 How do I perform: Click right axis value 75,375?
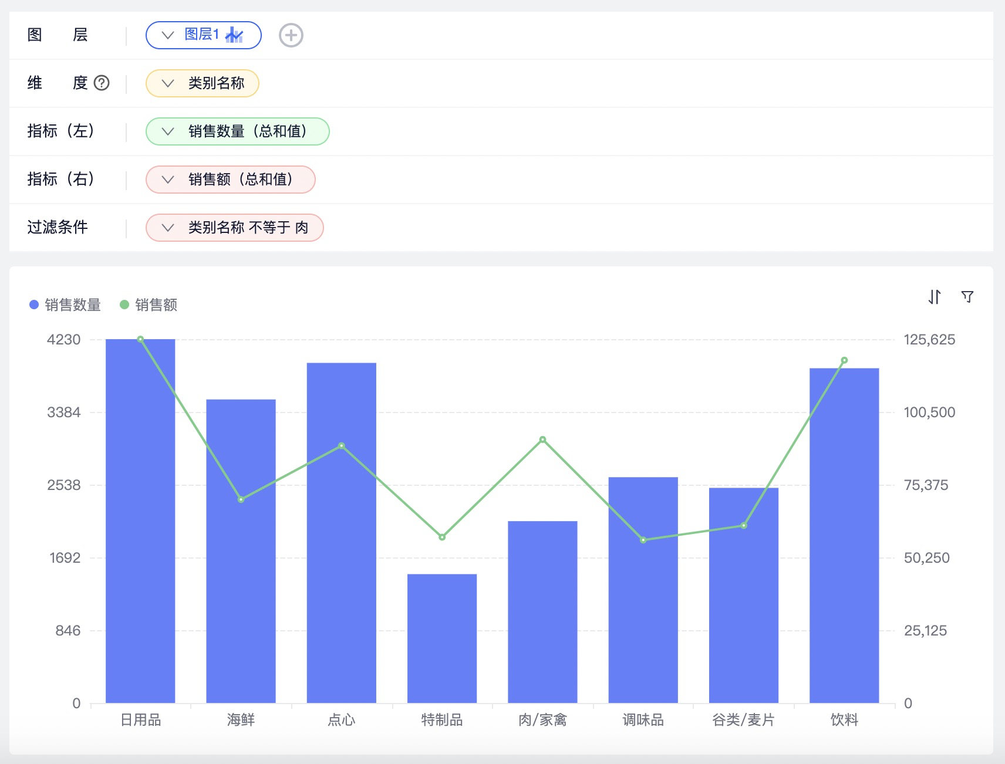click(926, 485)
